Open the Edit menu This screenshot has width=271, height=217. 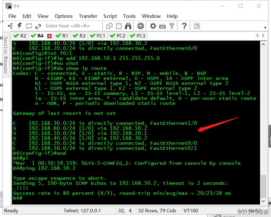coord(27,16)
